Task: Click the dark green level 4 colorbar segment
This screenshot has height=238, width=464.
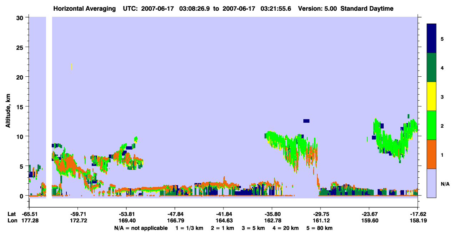Action: pos(432,67)
